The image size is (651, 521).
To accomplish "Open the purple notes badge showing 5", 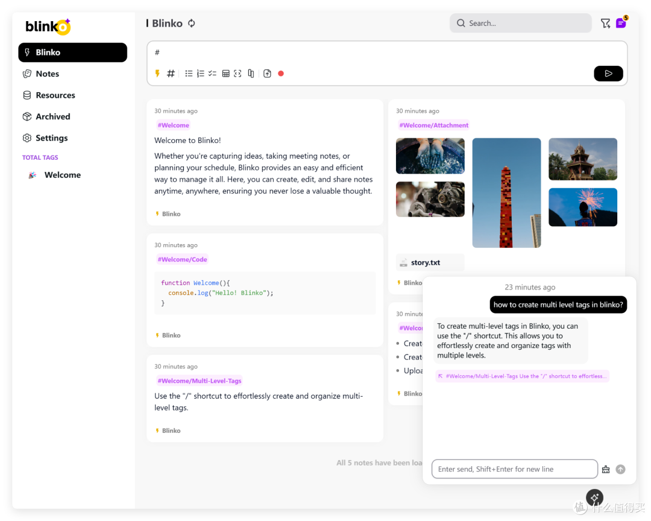I will pos(621,24).
